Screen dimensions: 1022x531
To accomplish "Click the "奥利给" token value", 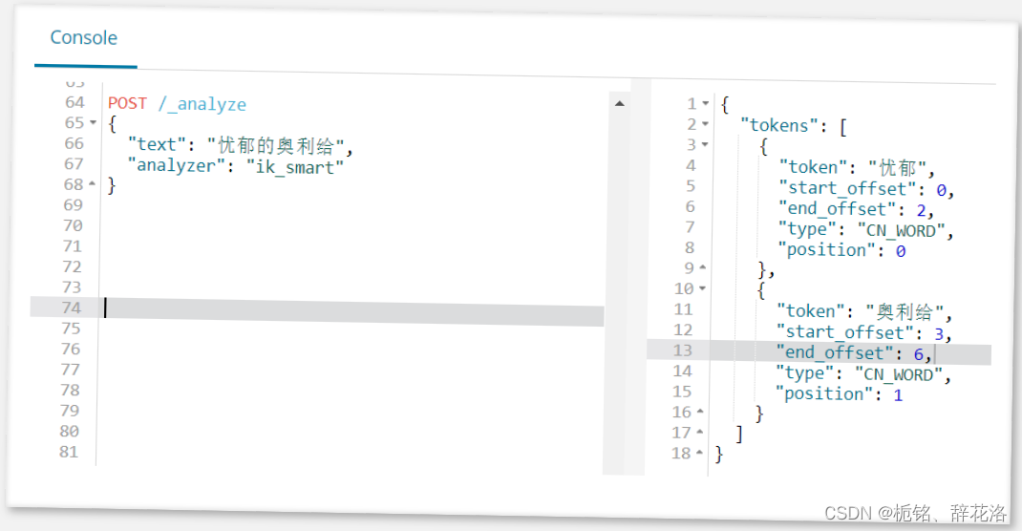I will point(905,312).
